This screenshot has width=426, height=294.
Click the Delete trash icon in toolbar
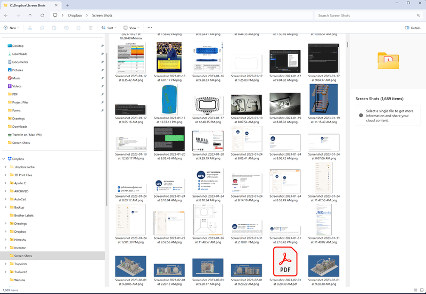[89, 28]
